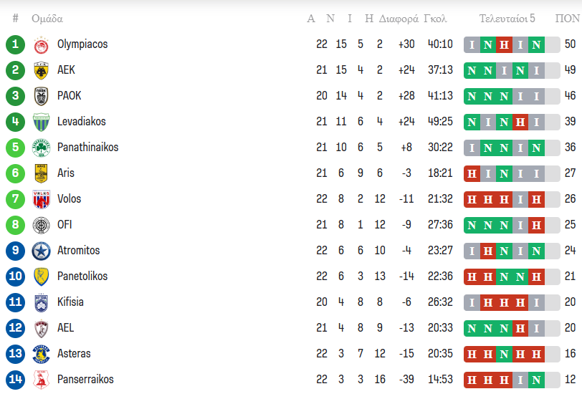The width and height of the screenshot is (582, 399).
Task: Click the PAOK club crest icon
Action: pos(40,96)
